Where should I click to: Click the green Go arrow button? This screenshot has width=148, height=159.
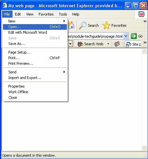pos(134,36)
